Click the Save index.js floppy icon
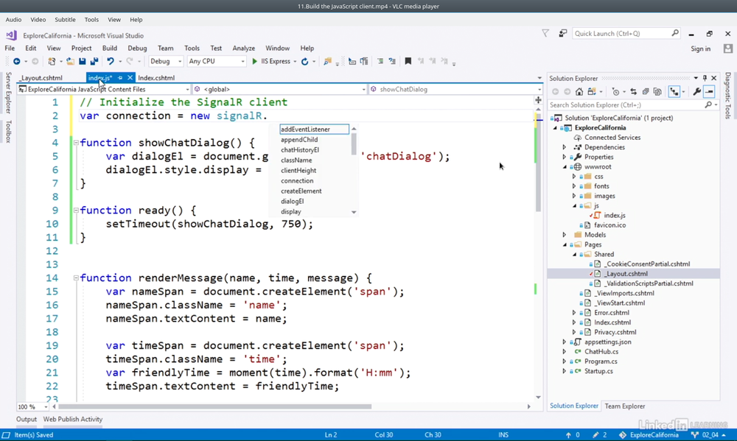737x441 pixels. click(83, 62)
